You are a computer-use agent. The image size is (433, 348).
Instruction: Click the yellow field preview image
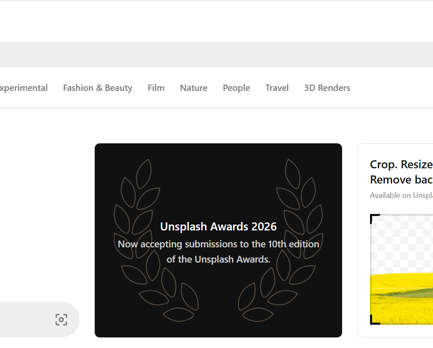tap(402, 269)
